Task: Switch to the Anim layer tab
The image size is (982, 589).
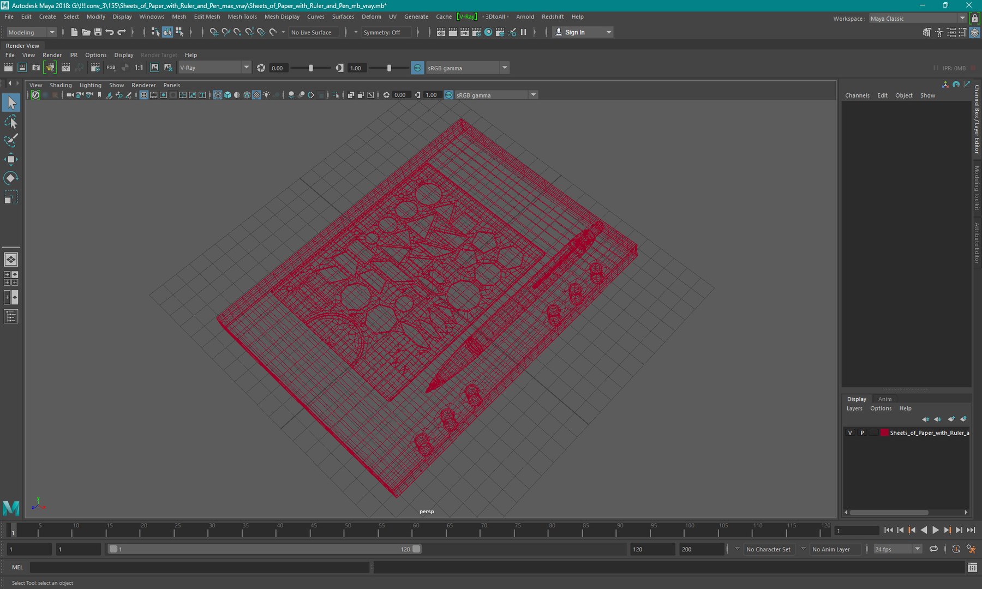Action: click(885, 399)
